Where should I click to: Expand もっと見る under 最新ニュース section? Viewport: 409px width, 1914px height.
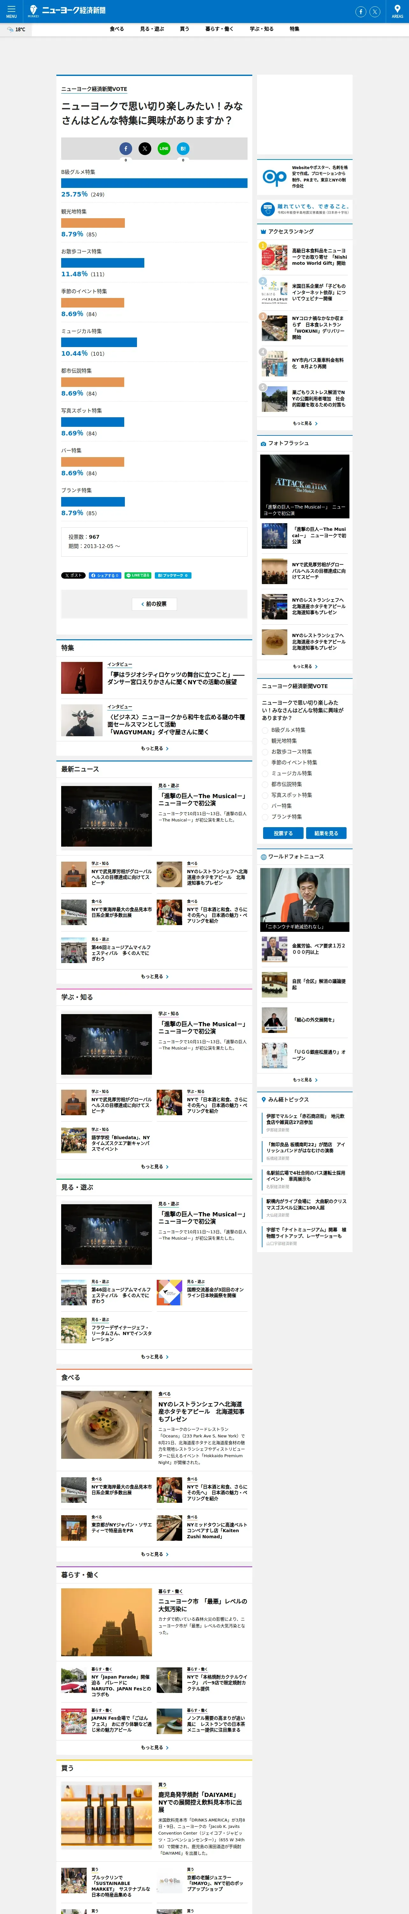pos(154,976)
